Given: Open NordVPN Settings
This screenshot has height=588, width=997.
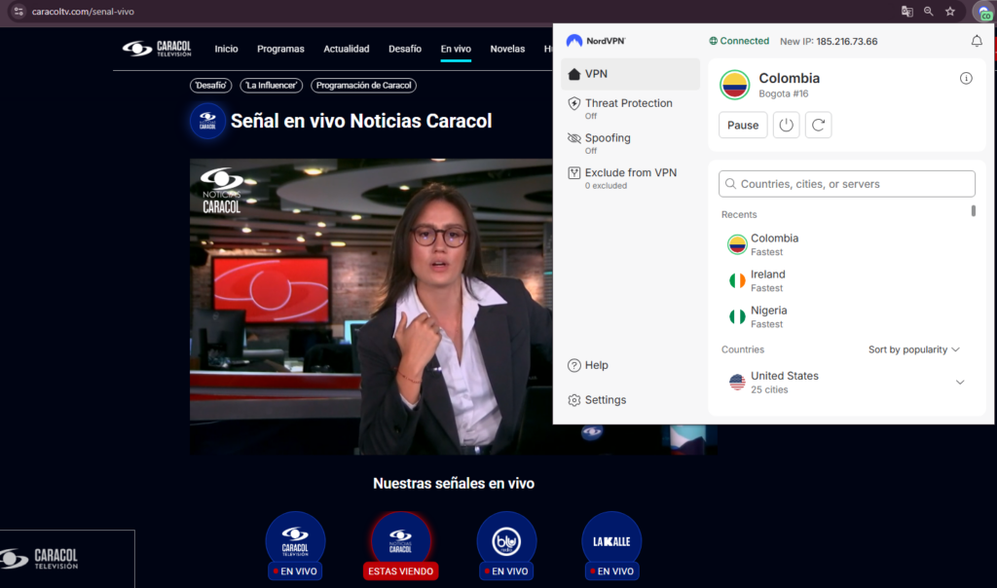Looking at the screenshot, I should [x=597, y=400].
